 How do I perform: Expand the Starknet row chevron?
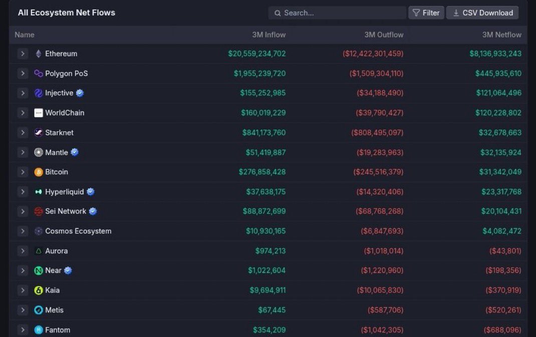tap(23, 133)
